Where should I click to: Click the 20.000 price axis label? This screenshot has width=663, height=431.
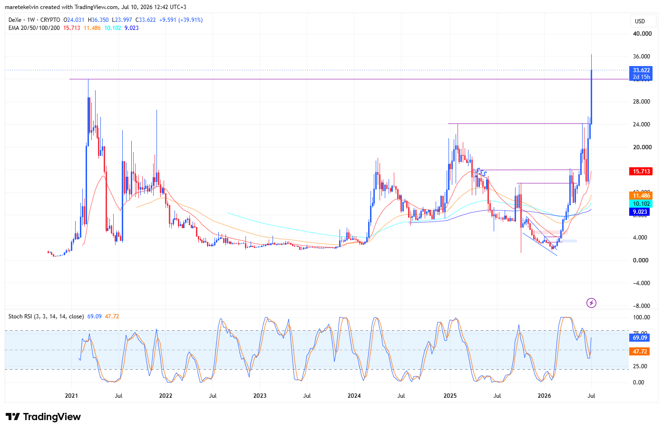click(x=642, y=147)
